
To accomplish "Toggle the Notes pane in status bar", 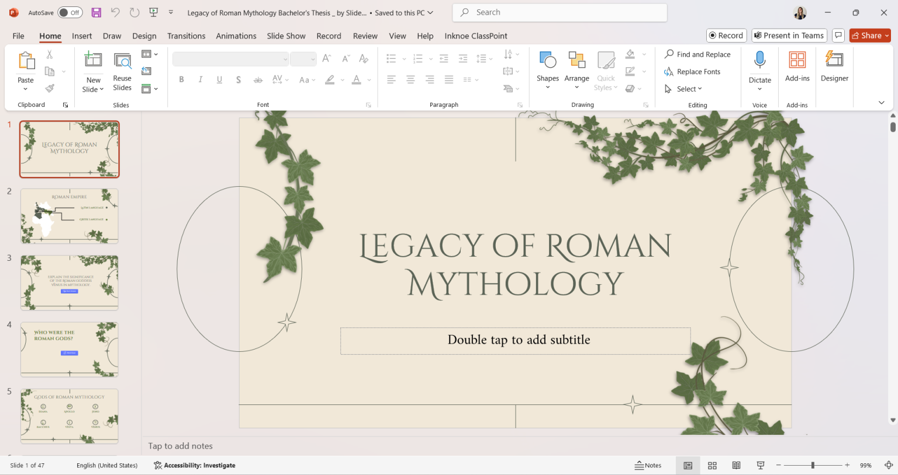I will click(648, 465).
